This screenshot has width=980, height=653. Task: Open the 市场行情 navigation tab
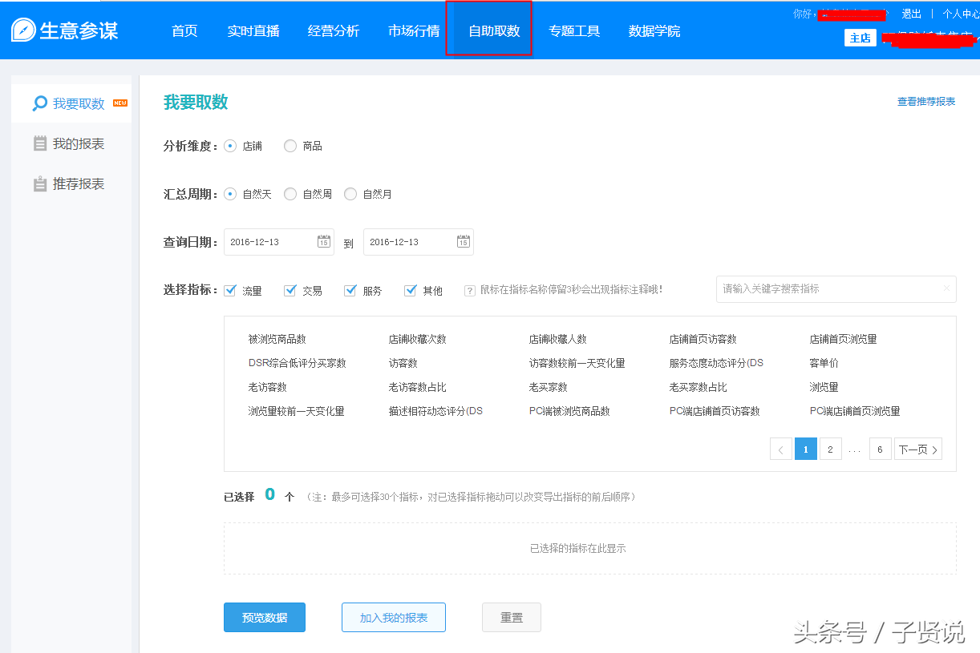(x=413, y=30)
